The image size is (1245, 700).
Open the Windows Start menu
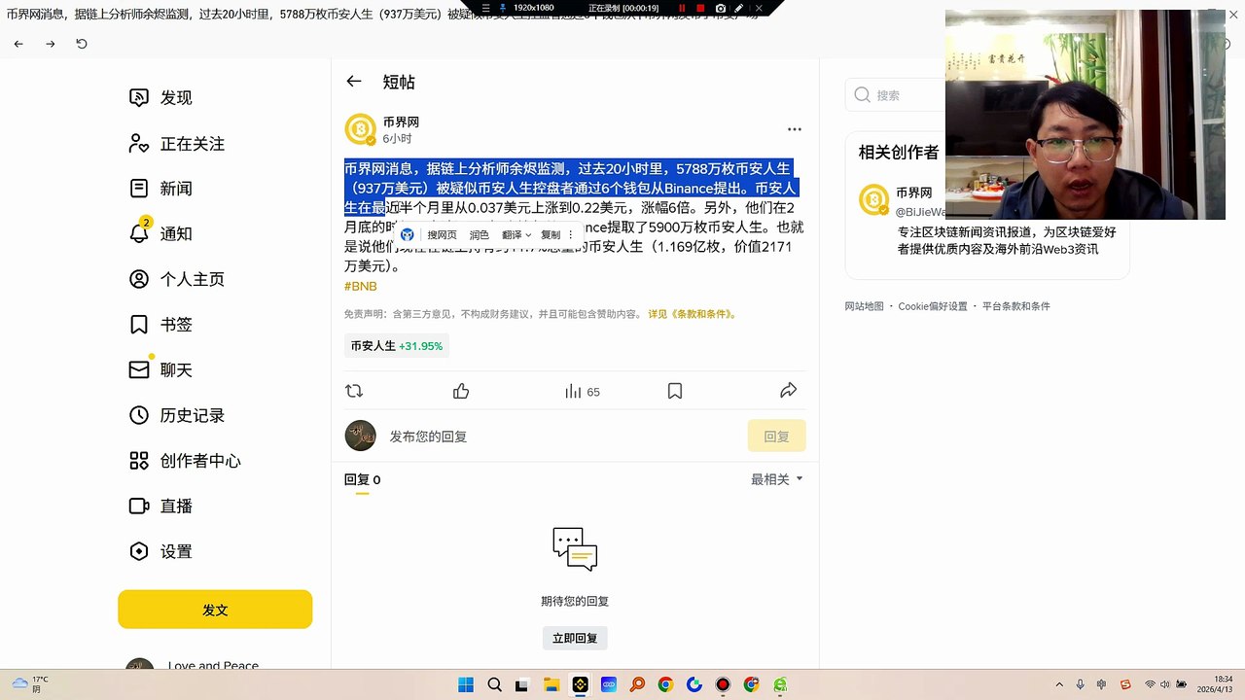pos(465,684)
